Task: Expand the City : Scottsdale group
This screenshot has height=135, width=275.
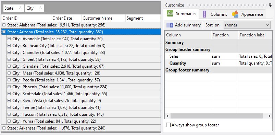Action: coord(9,94)
